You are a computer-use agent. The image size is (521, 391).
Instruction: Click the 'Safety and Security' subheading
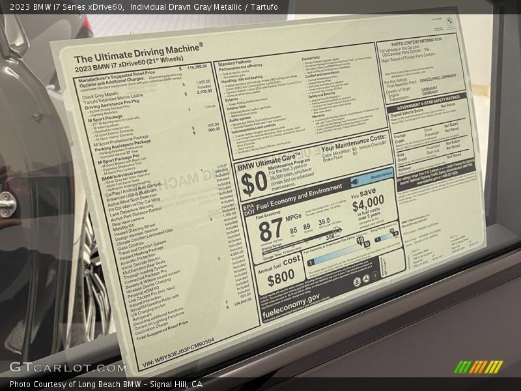click(322, 95)
